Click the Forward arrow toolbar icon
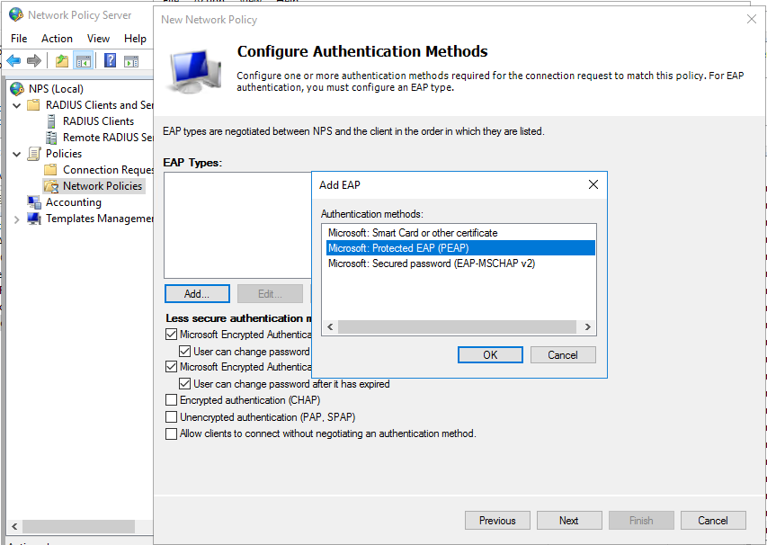 [x=34, y=60]
